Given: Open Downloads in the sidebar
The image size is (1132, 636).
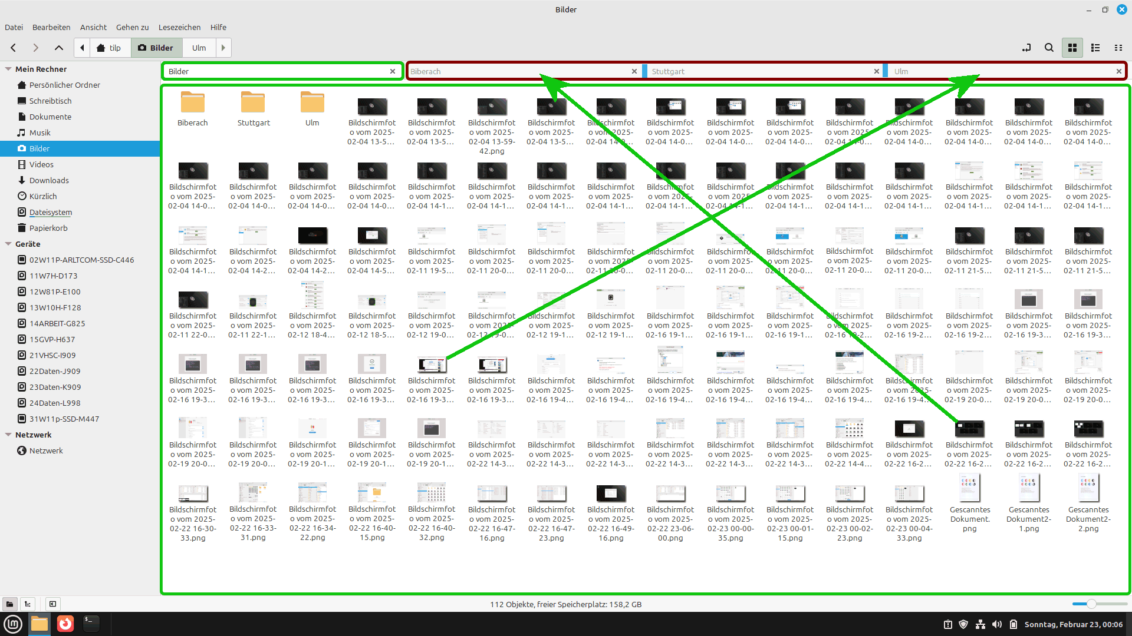Looking at the screenshot, I should [x=49, y=180].
